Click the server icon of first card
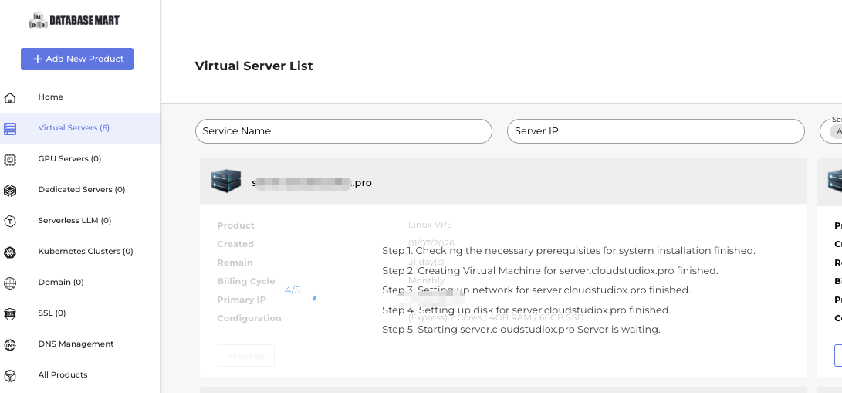The image size is (842, 393). point(226,181)
